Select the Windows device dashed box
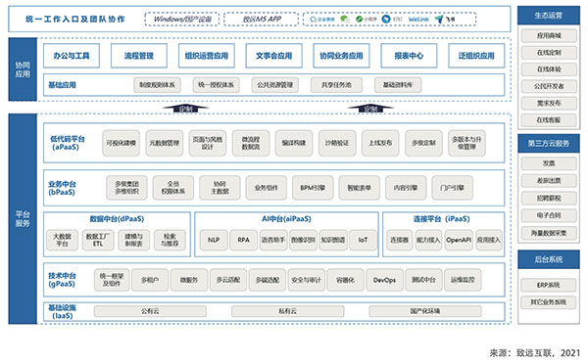 pos(182,20)
